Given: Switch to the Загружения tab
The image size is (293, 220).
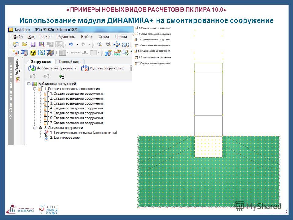Looking at the screenshot, I should pos(41,62).
